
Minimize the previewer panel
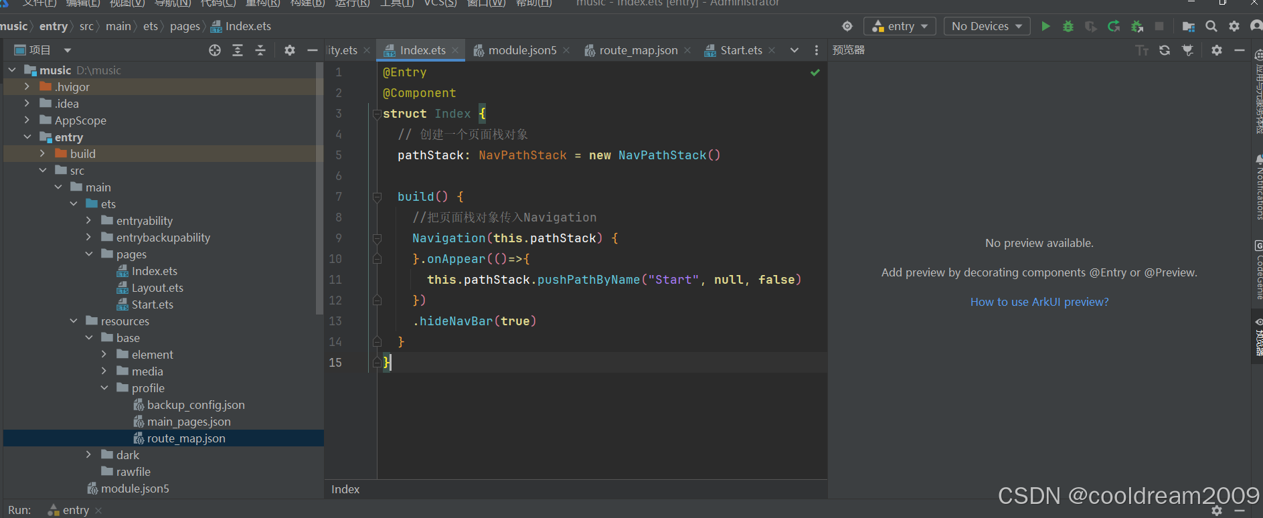click(1240, 50)
